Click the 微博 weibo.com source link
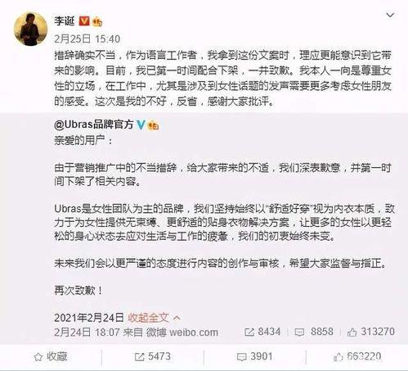Screen dimensions: 408x371 coord(182,333)
